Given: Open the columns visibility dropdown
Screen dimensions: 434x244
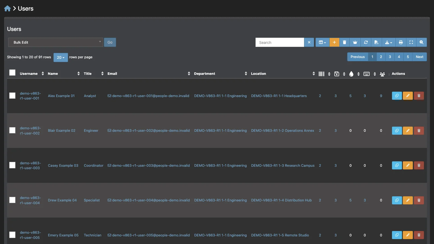Looking at the screenshot, I should (x=322, y=42).
